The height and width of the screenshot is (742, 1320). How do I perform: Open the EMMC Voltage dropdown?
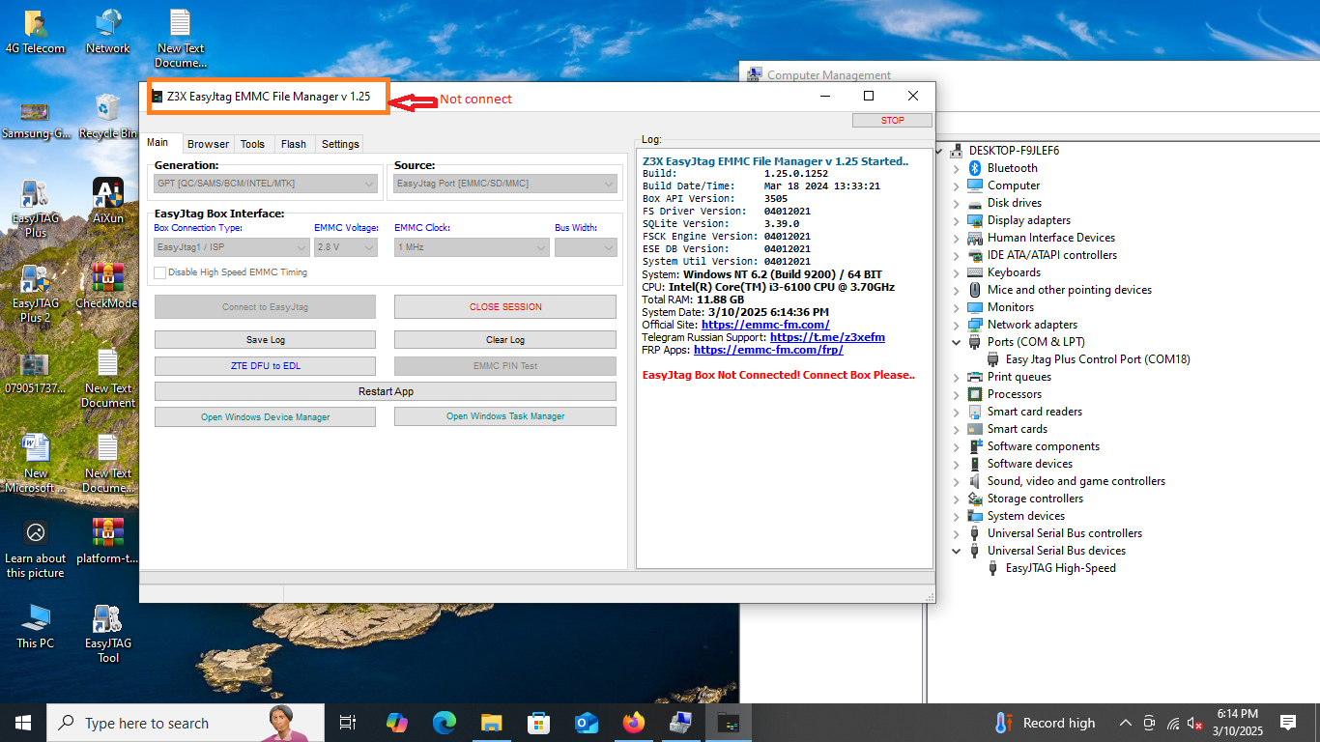(345, 247)
